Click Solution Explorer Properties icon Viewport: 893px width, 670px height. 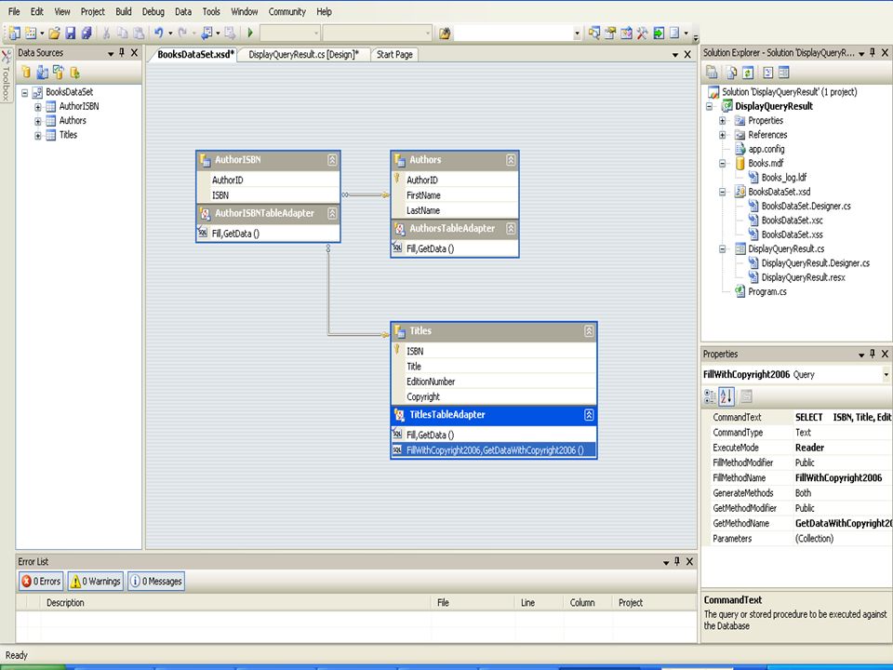click(x=712, y=73)
